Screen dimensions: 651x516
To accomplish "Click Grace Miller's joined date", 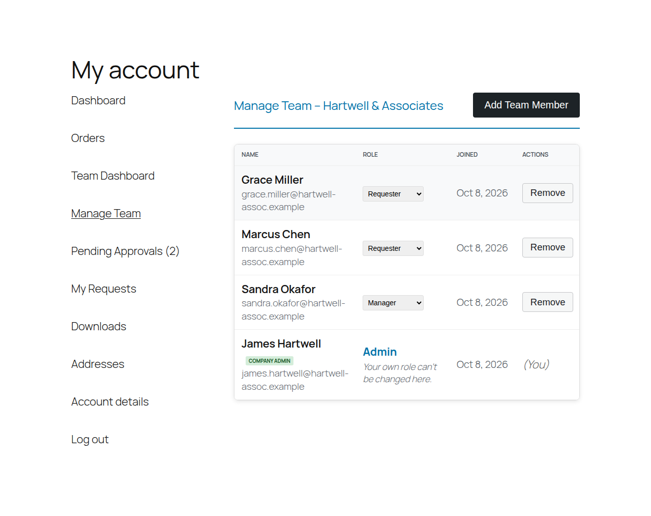I will (x=482, y=193).
